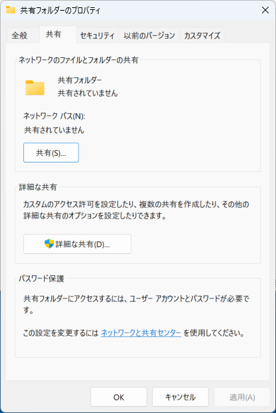Click the 共有されていません status beside folder icon
Screen dimensions: 276x413
click(x=87, y=93)
